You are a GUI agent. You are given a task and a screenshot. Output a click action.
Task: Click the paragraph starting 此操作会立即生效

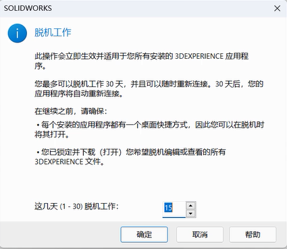tap(142, 61)
